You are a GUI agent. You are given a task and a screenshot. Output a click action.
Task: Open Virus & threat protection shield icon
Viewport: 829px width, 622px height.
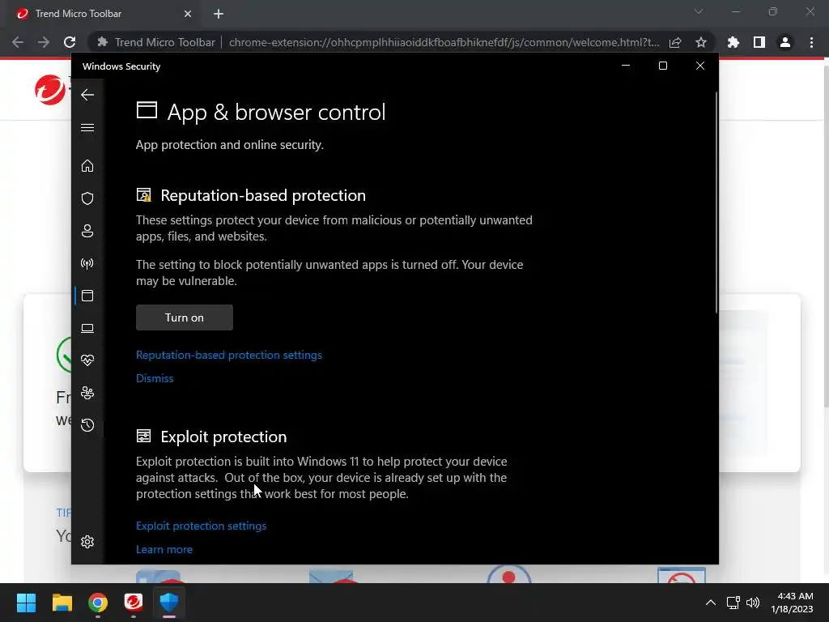87,198
